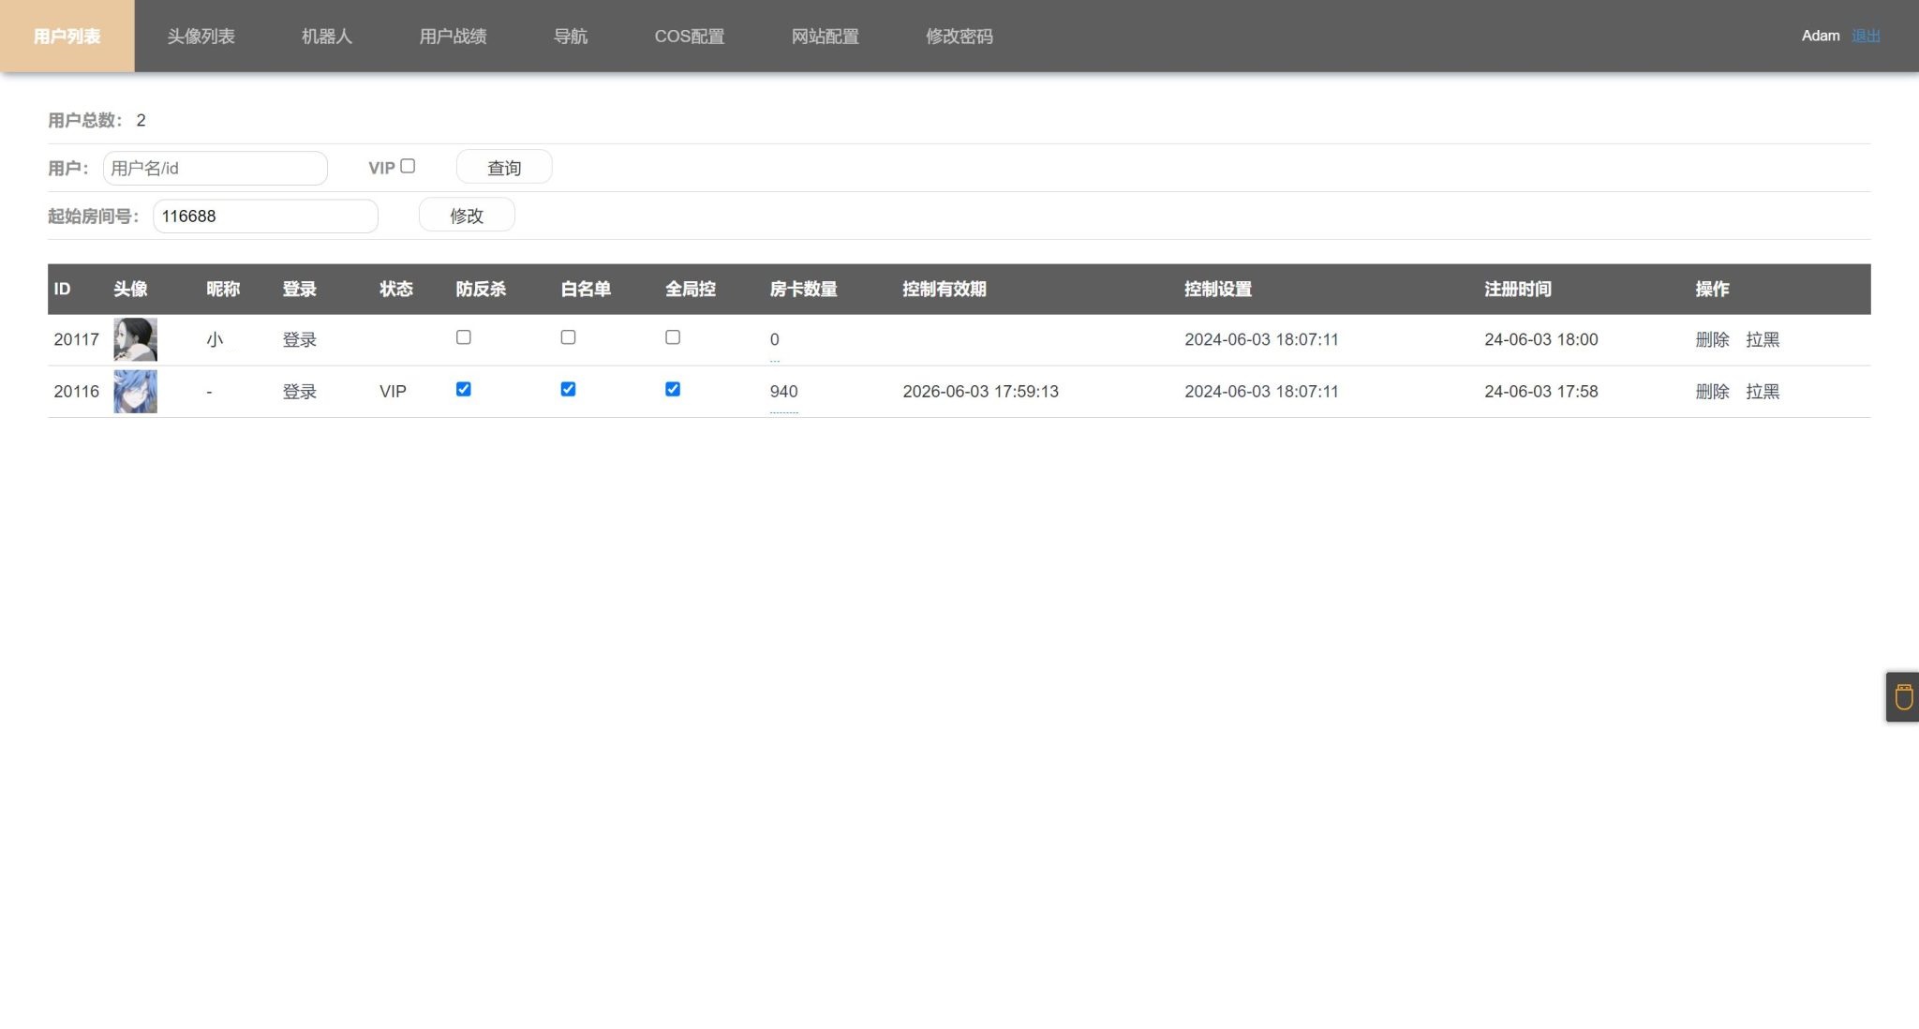This screenshot has width=1919, height=1029.
Task: Open 修改密码 tab
Action: click(x=959, y=37)
